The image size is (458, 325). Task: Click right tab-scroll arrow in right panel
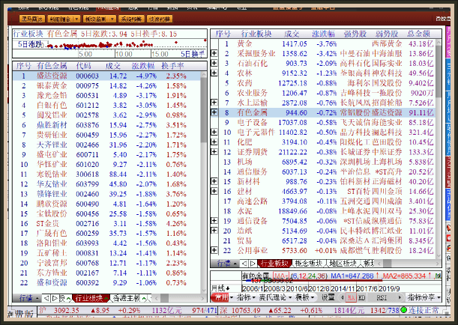point(253,264)
